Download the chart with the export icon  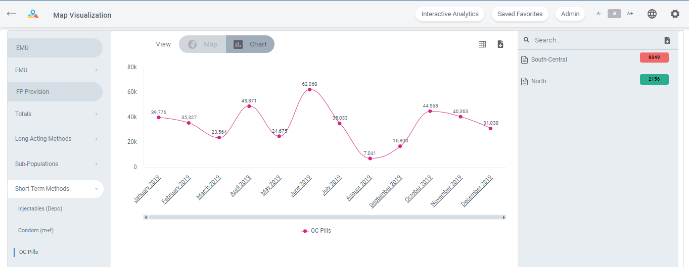pos(500,44)
